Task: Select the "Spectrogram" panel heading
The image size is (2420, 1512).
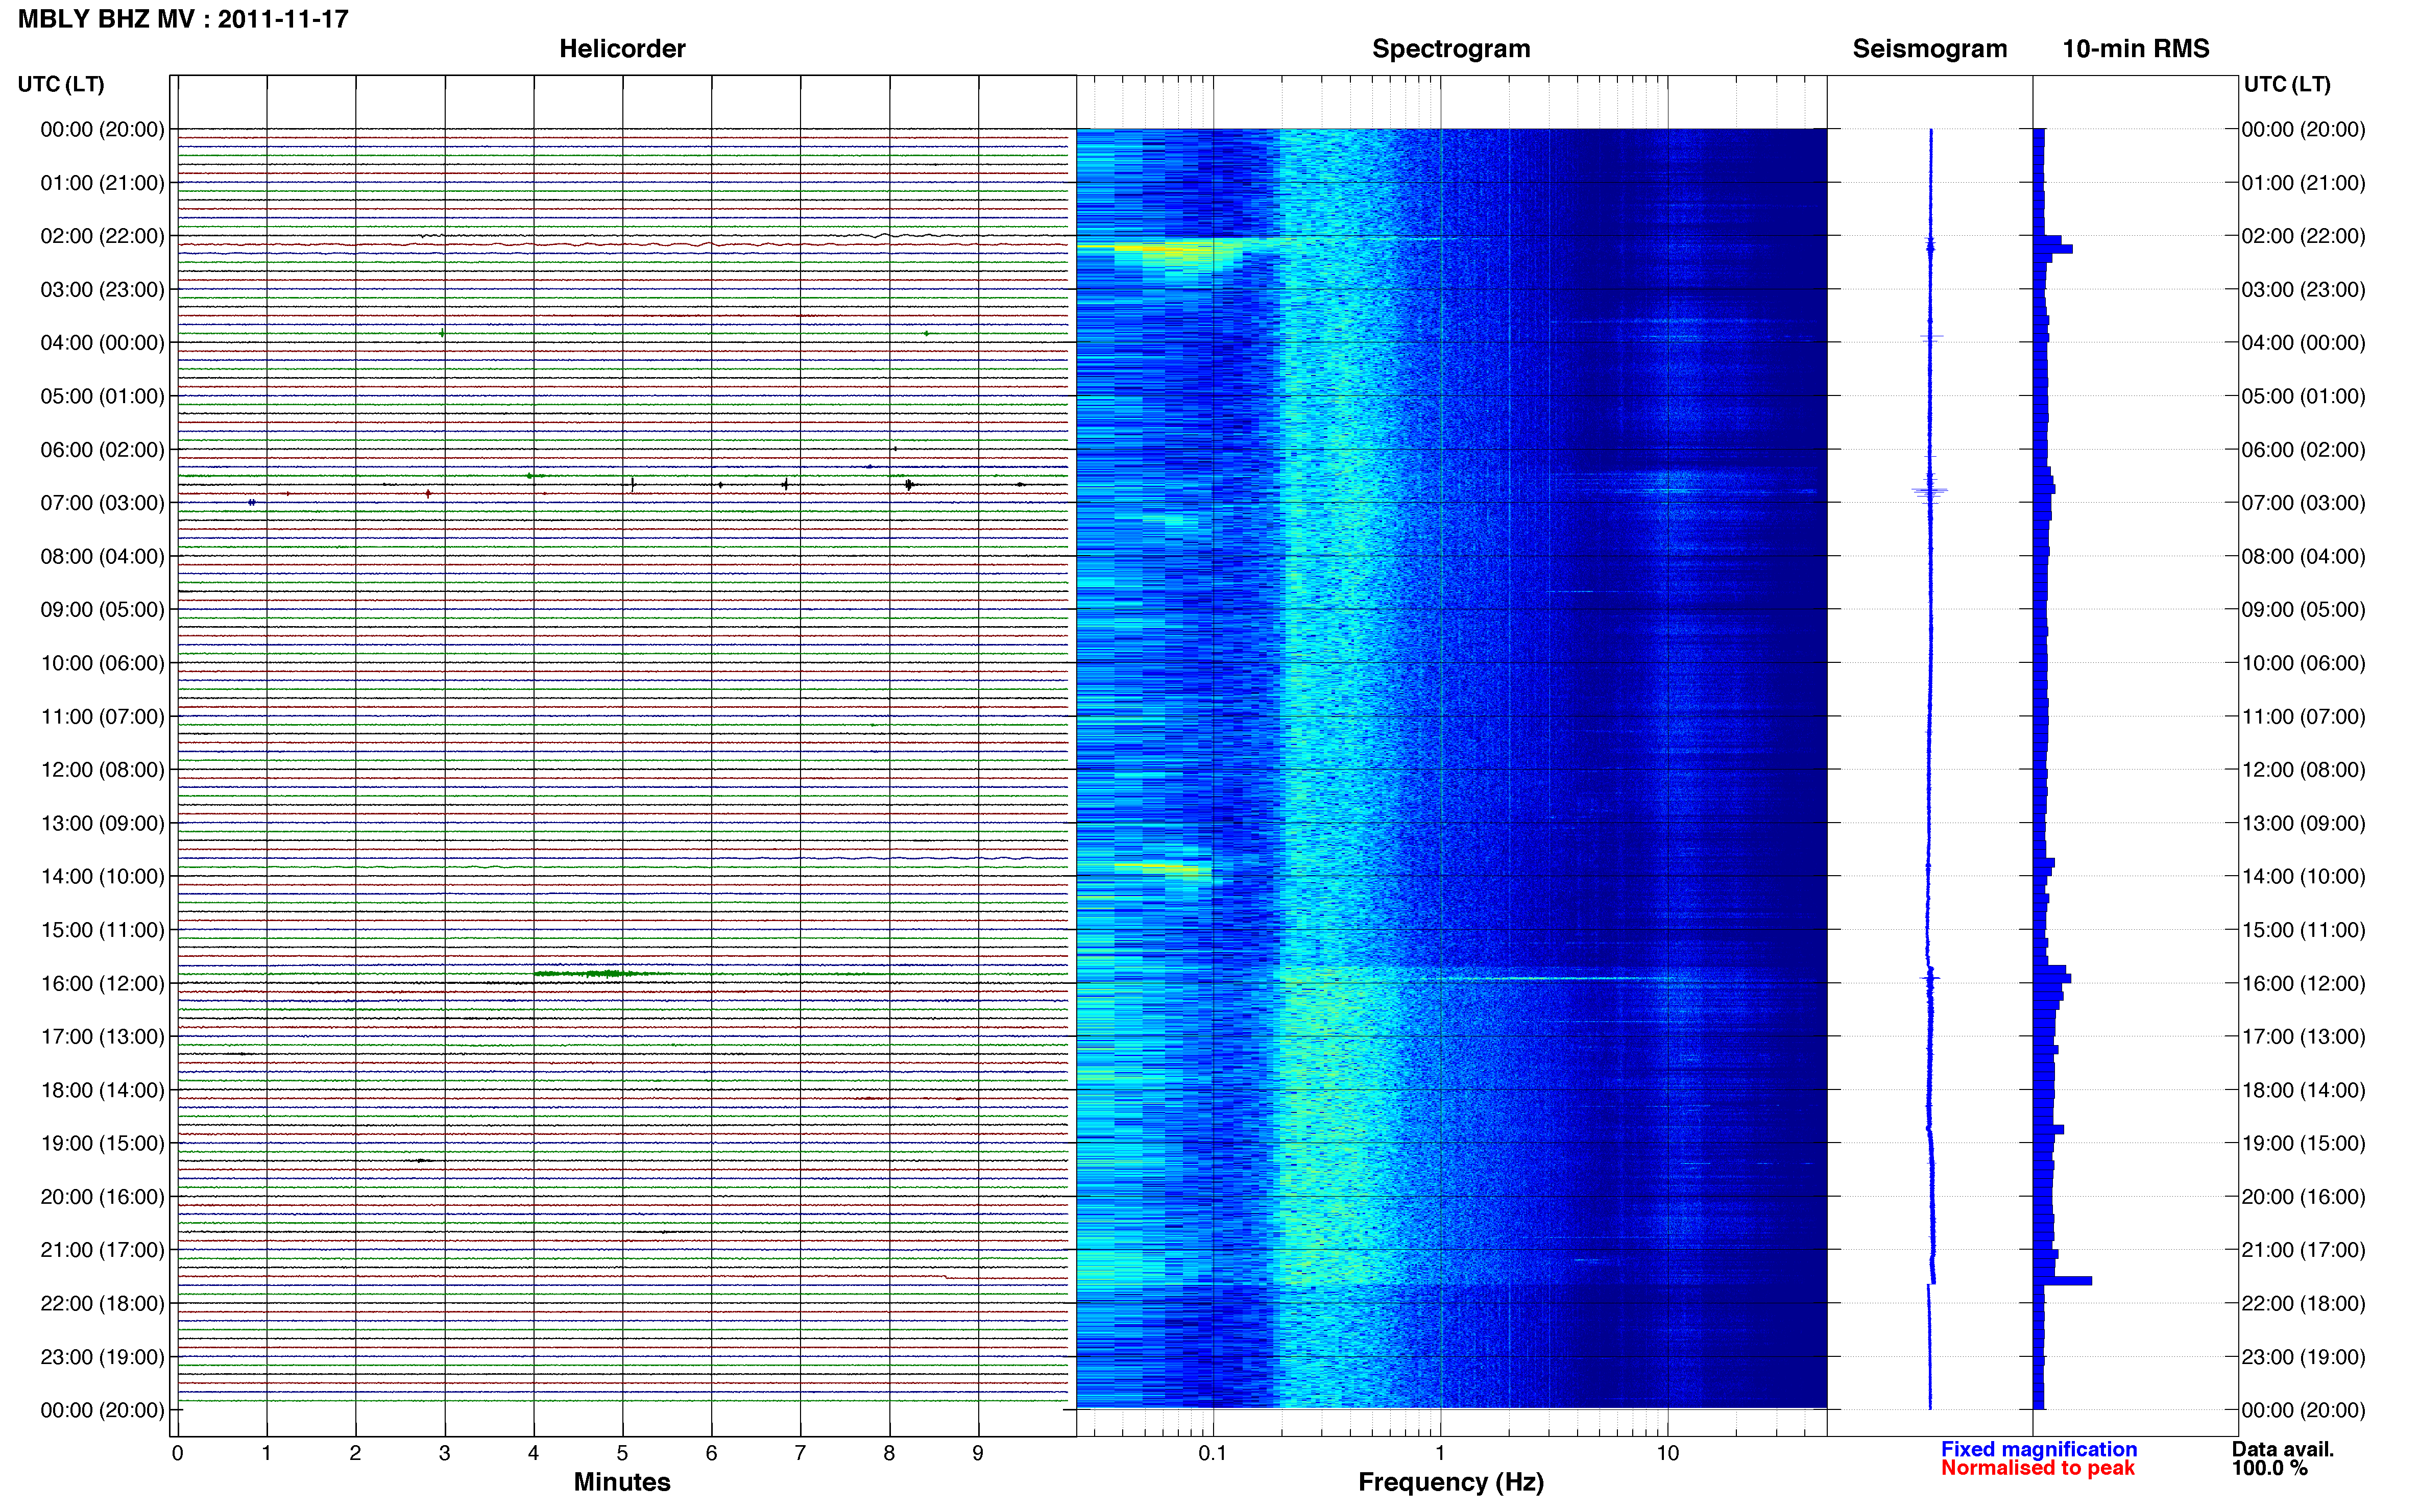Action: 1450,49
